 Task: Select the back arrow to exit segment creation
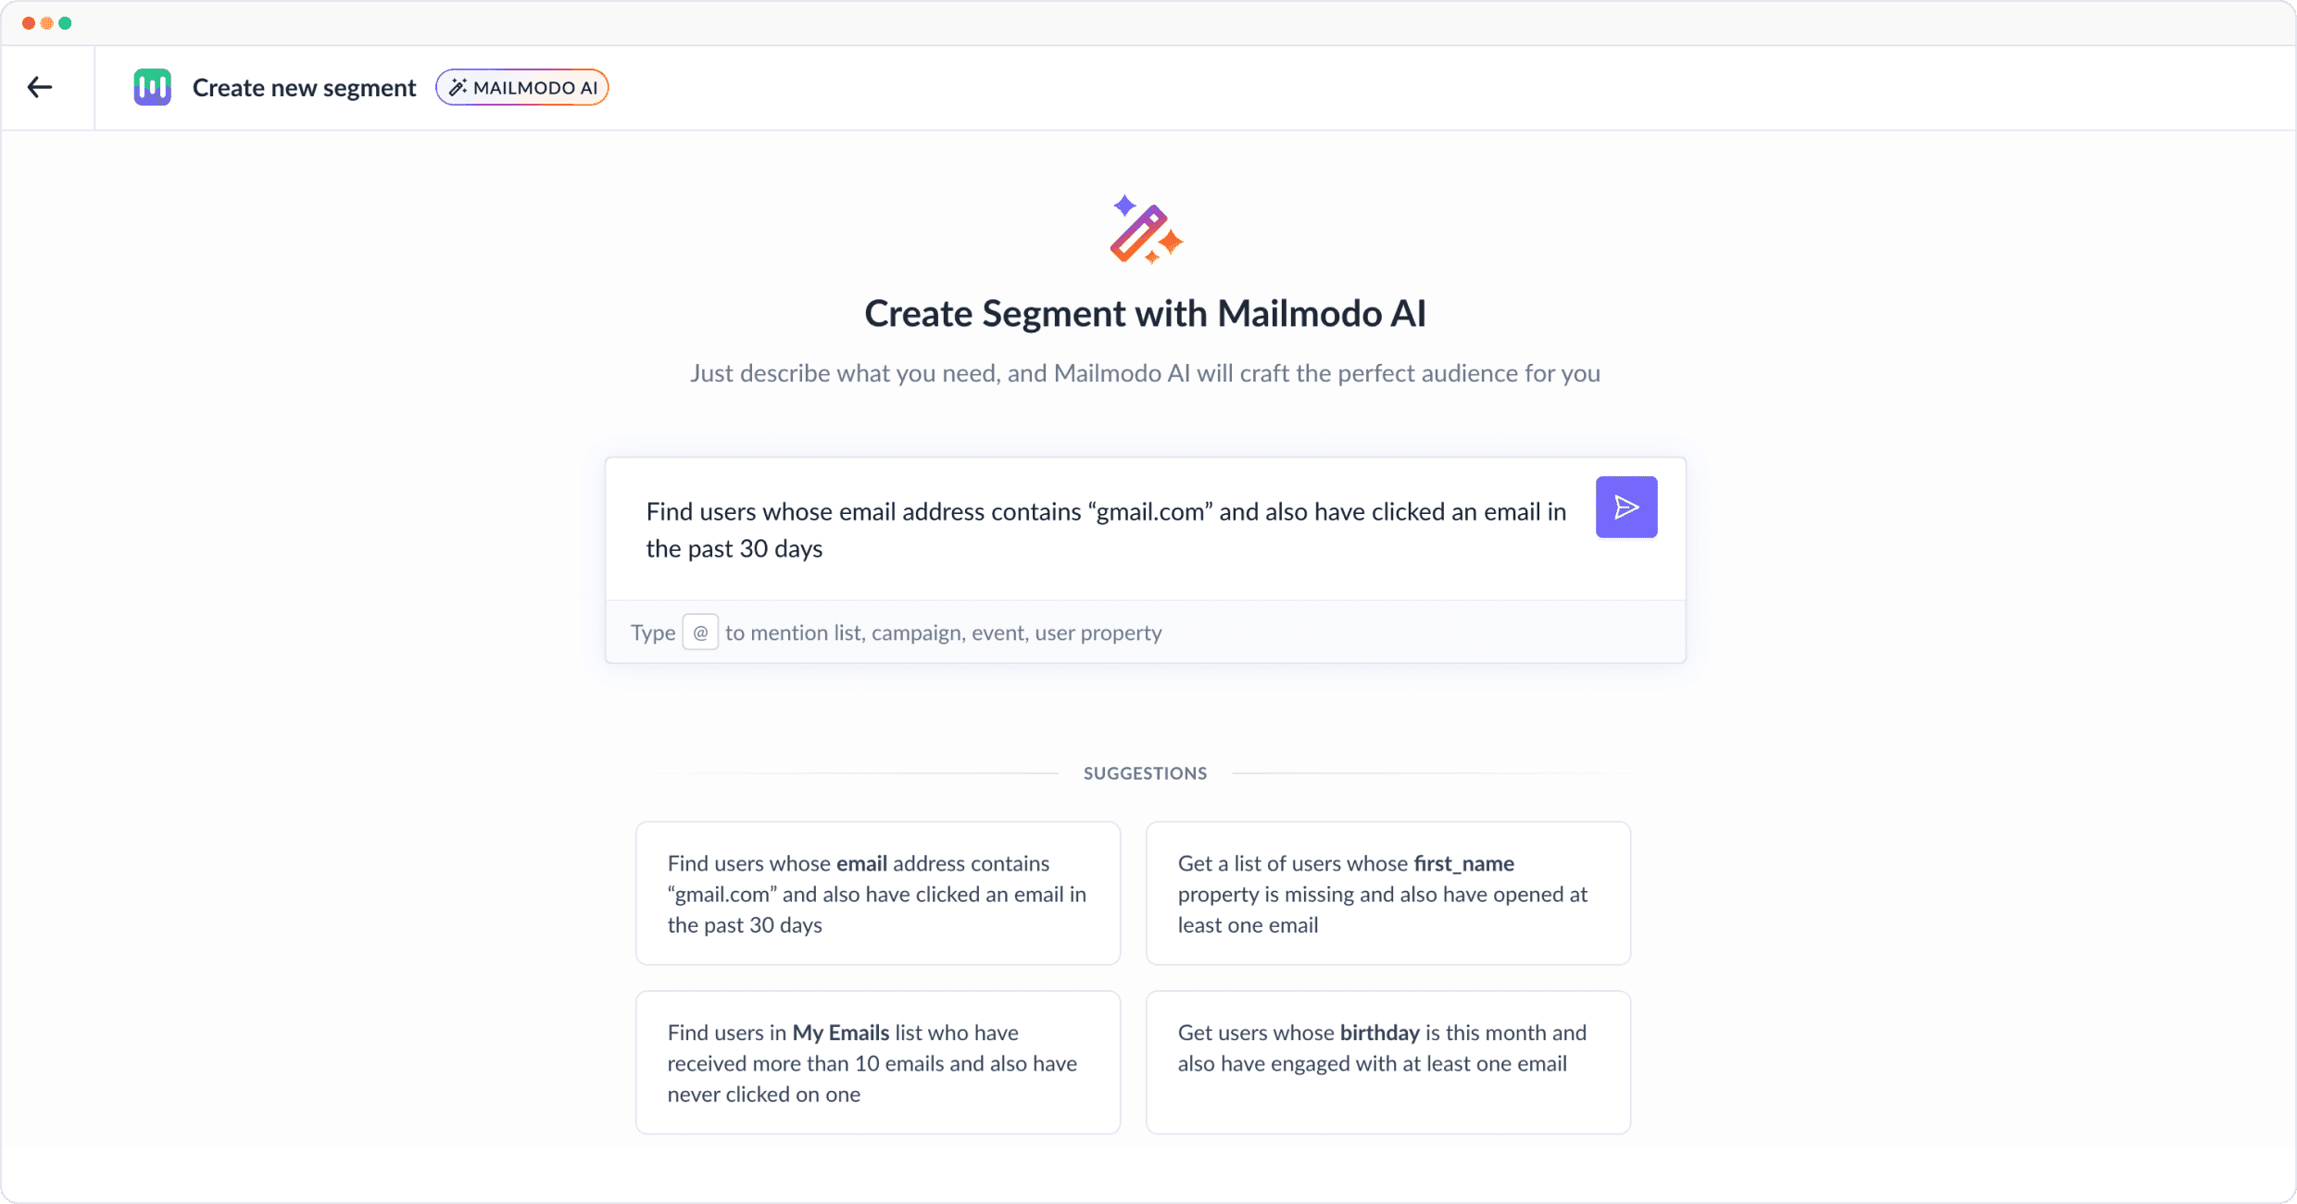(x=39, y=86)
